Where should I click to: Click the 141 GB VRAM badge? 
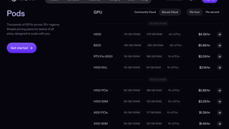132,34
